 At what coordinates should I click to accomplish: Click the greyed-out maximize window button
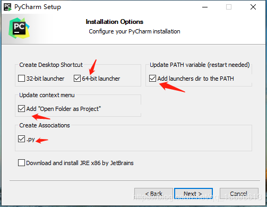tap(229, 7)
